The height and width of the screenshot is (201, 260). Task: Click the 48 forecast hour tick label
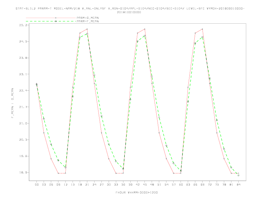pos(152,185)
